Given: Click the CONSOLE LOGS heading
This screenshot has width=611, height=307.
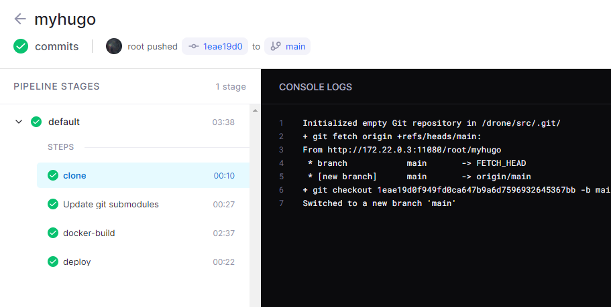Looking at the screenshot, I should click(x=316, y=87).
